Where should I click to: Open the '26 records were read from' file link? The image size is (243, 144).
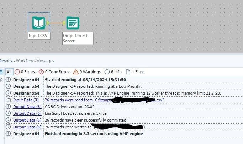coord(104,100)
